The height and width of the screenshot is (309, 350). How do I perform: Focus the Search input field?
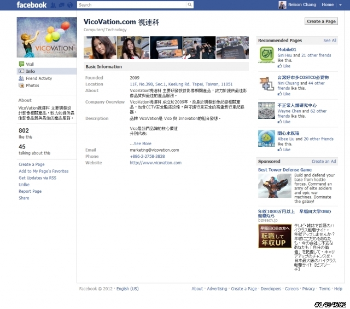pos(132,5)
